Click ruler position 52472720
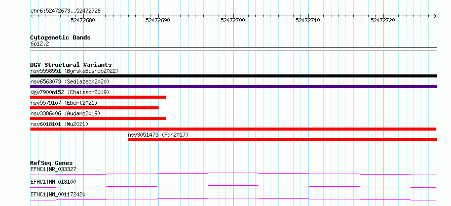Screen dimensions: 451x206 click(383, 20)
